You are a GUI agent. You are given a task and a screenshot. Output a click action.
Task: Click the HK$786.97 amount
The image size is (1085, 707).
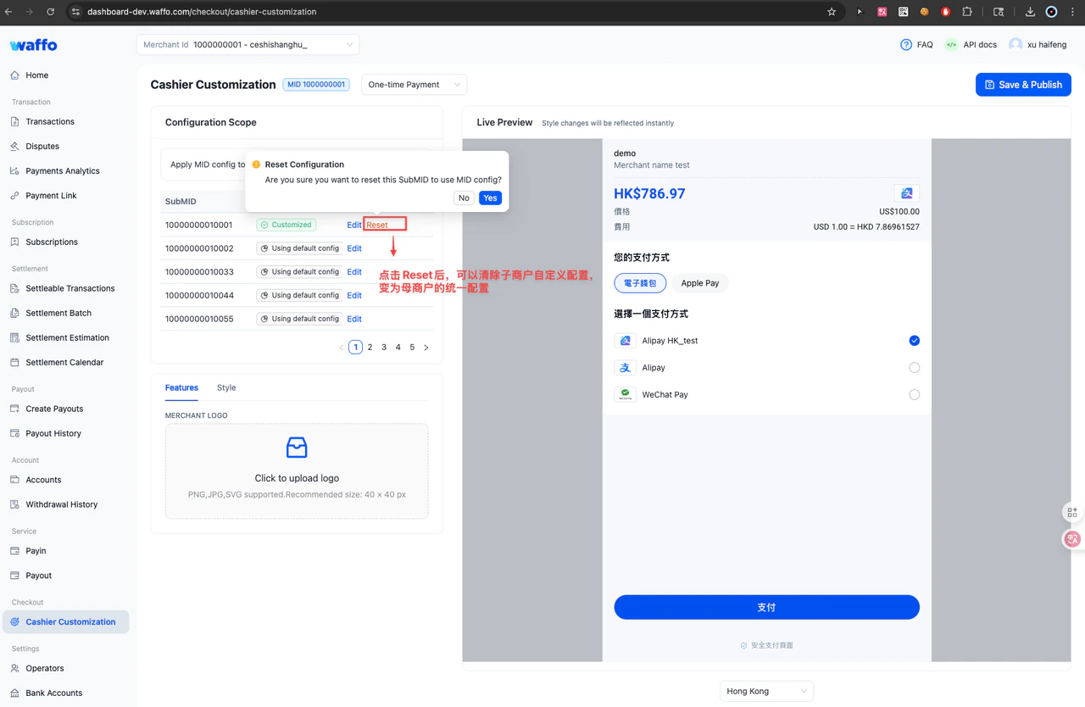pyautogui.click(x=649, y=193)
